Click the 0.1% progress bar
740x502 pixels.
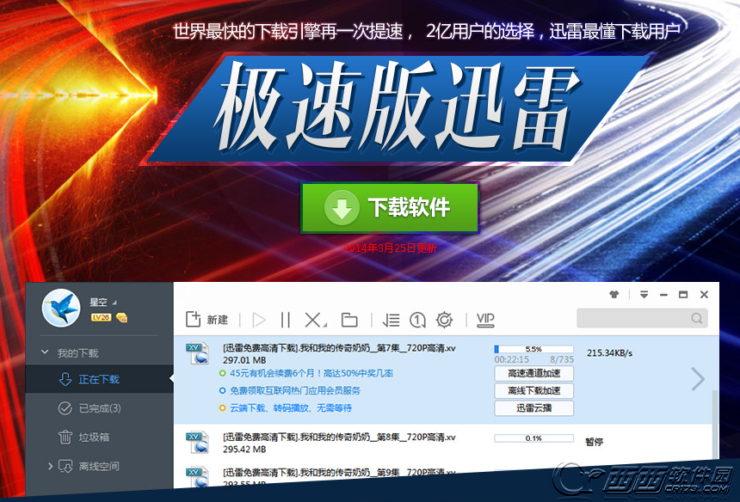click(533, 438)
